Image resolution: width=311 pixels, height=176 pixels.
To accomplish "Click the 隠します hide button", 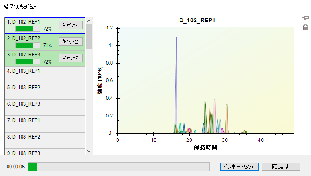I will (281, 166).
